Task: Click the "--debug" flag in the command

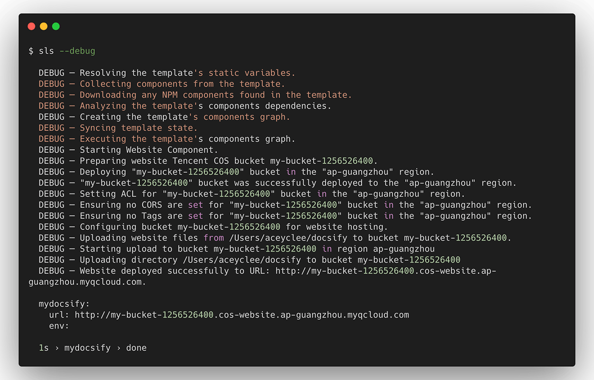Action: (77, 51)
